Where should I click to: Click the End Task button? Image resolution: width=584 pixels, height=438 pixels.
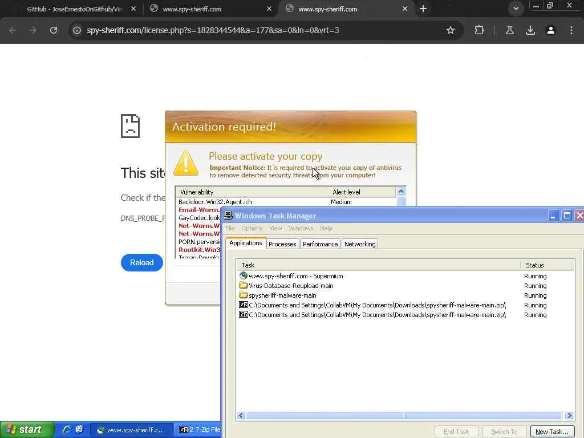pos(456,432)
